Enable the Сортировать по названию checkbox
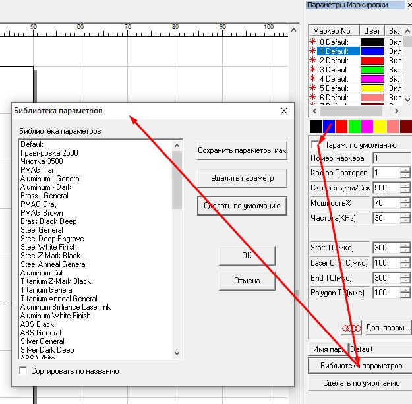Image resolution: width=412 pixels, height=404 pixels. (24, 371)
